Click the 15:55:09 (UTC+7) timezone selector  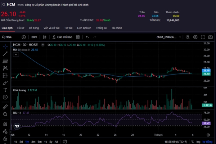coord(176,141)
